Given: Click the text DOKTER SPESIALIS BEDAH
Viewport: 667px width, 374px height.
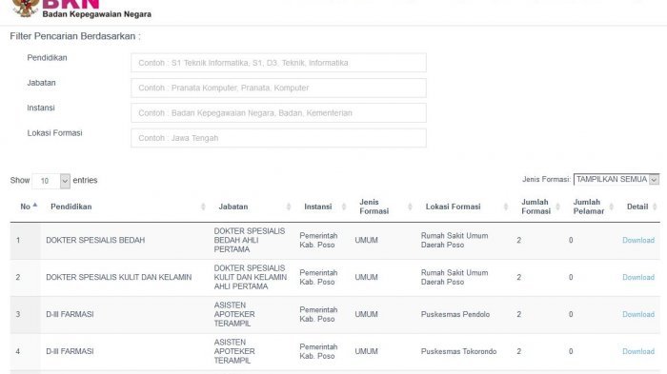Looking at the screenshot, I should click(x=95, y=240).
